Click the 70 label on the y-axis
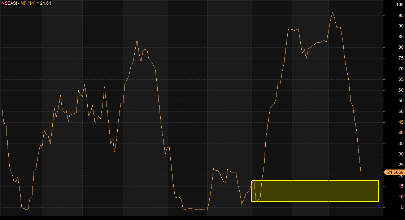The image size is (405, 220). [401, 69]
